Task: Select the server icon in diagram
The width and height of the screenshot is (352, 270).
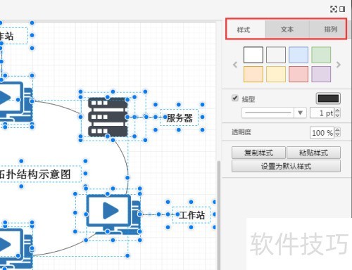Action: tap(108, 117)
